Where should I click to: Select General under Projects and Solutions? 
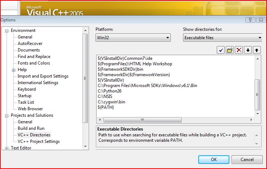pos(25,122)
